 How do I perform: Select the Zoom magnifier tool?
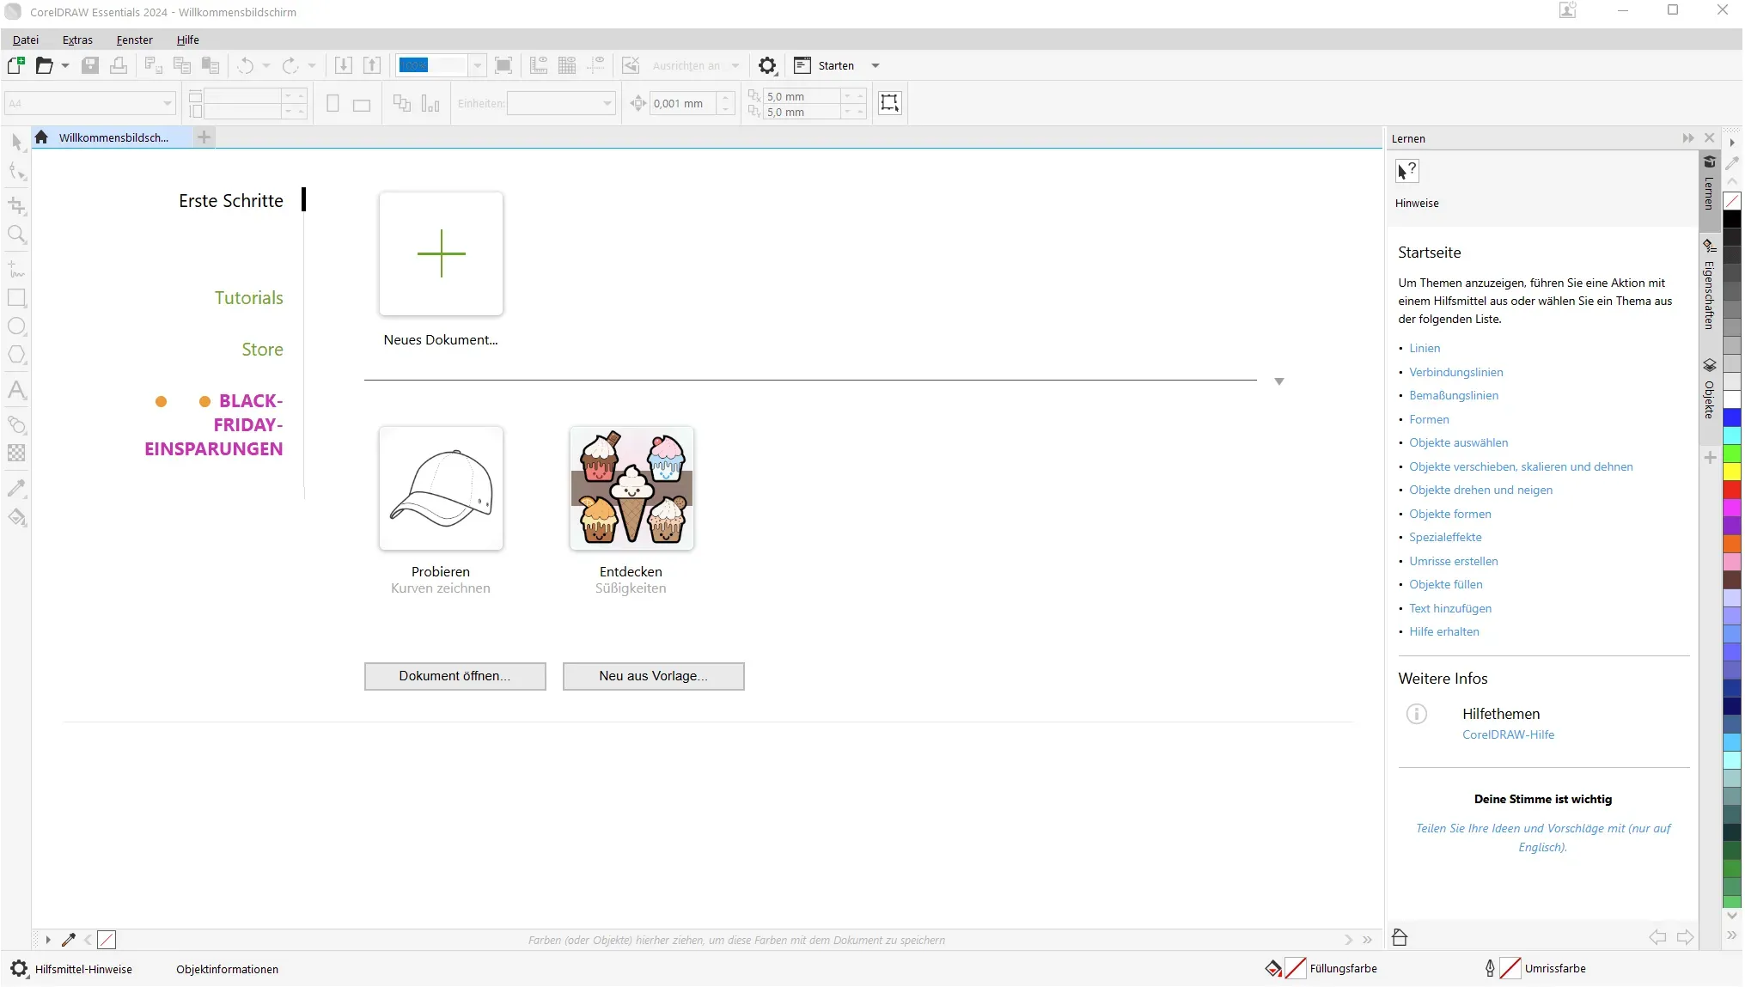17,235
